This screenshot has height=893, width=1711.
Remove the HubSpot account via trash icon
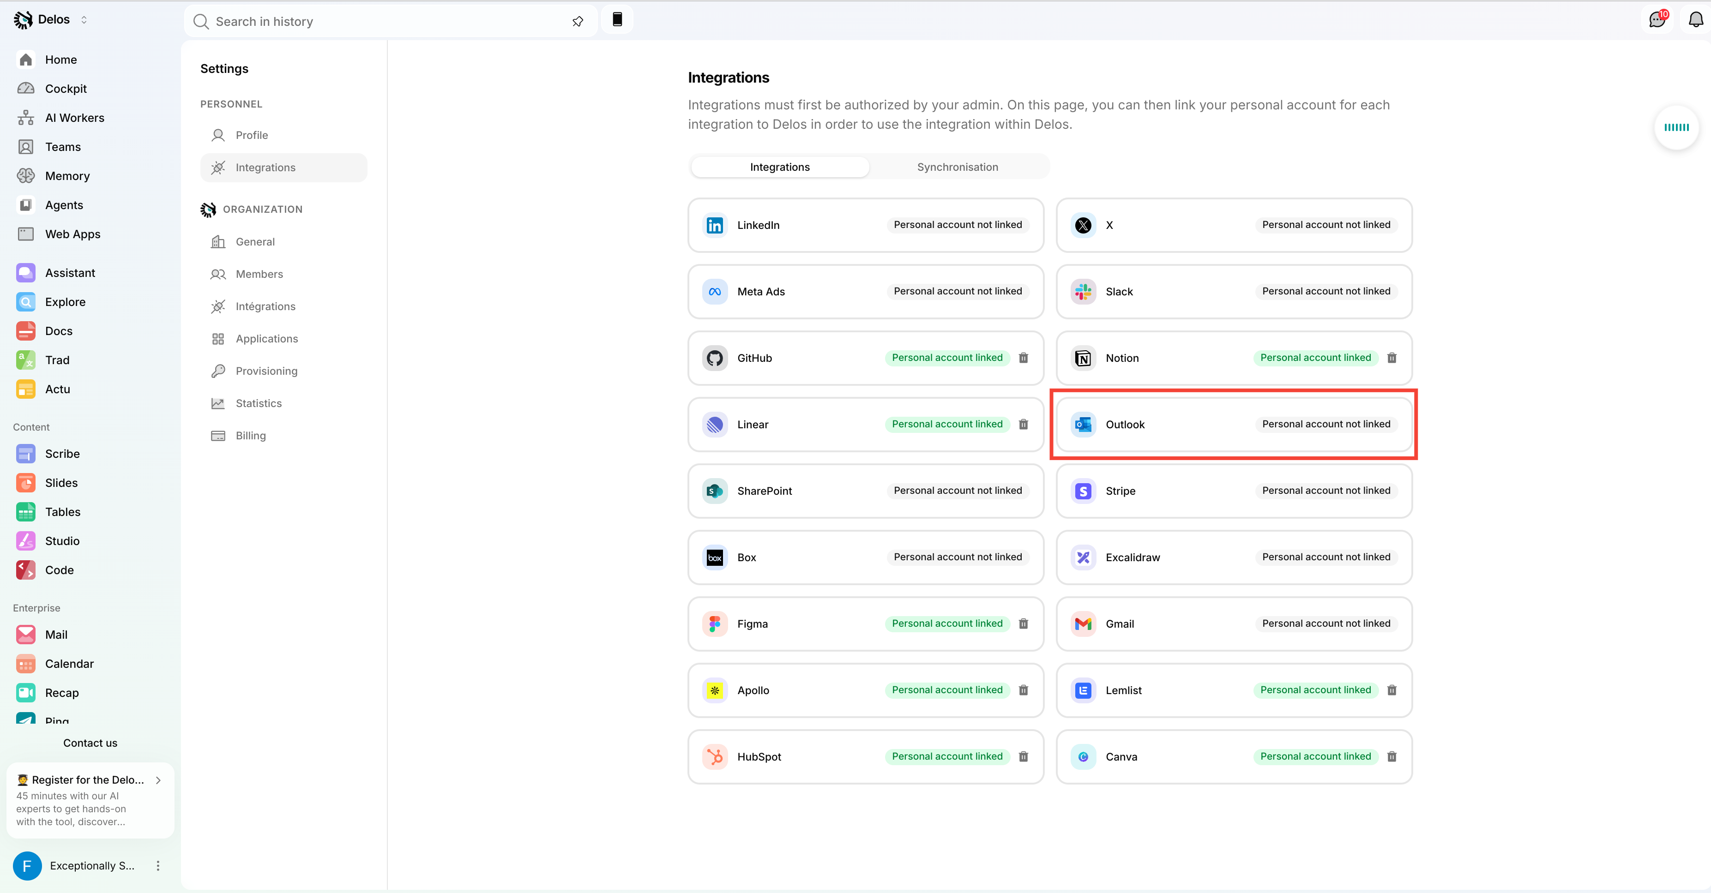tap(1024, 756)
